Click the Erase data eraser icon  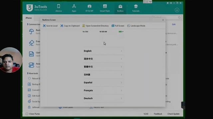[x=31, y=43]
